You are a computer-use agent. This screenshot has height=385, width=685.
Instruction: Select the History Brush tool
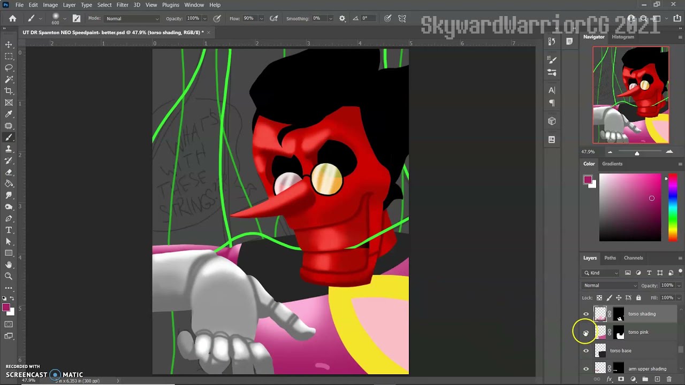9,160
